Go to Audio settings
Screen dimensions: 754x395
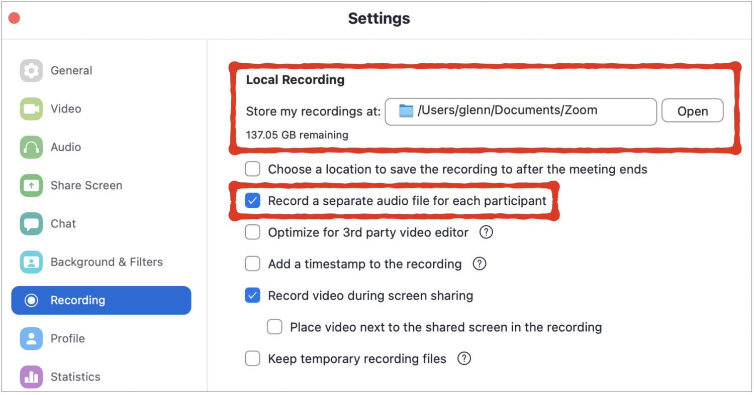(x=101, y=147)
